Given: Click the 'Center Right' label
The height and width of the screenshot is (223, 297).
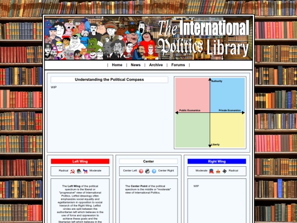Looking at the screenshot, I should pyautogui.click(x=166, y=171).
